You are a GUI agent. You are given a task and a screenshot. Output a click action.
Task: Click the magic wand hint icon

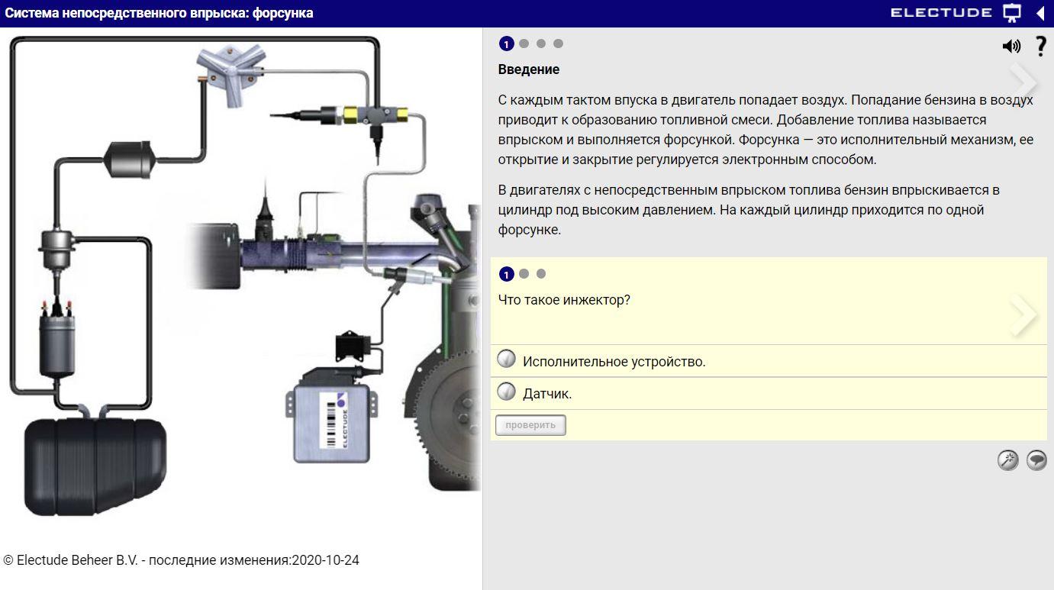[x=1008, y=460]
